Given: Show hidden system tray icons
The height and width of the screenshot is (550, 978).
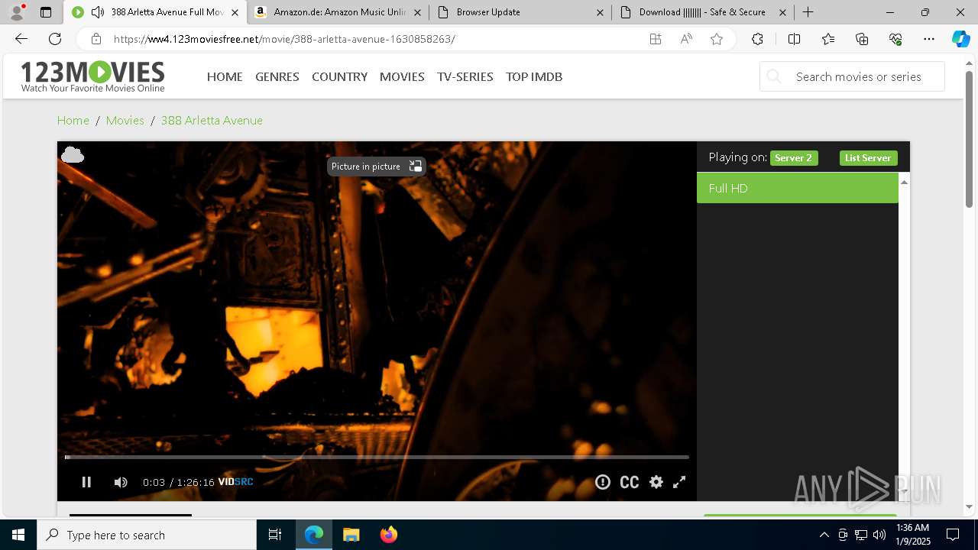Looking at the screenshot, I should point(824,535).
